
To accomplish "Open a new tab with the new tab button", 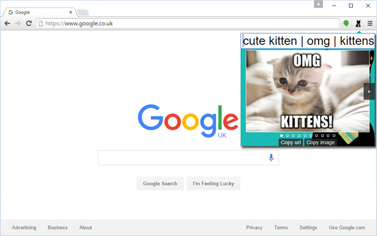I will [83, 12].
